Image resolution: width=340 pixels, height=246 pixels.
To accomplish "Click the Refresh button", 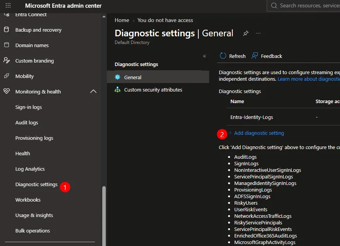I will [233, 56].
